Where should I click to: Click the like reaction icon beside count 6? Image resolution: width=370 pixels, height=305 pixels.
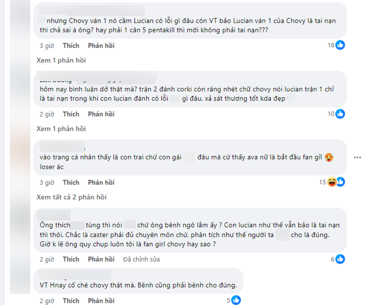[340, 259]
